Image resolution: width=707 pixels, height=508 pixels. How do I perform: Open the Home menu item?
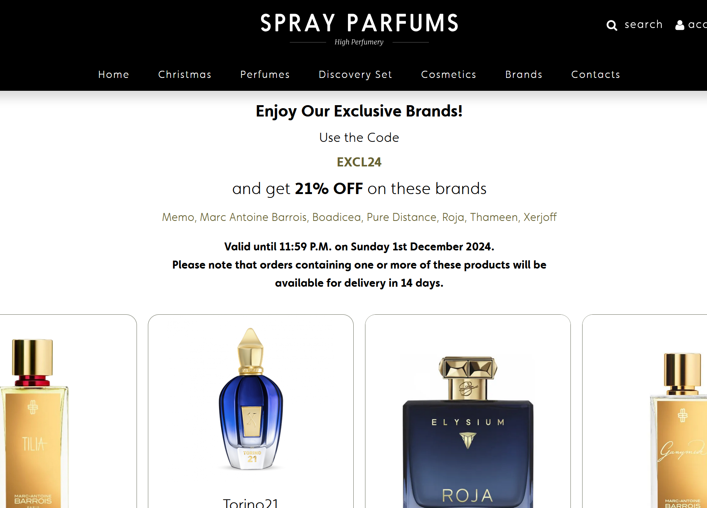click(113, 75)
